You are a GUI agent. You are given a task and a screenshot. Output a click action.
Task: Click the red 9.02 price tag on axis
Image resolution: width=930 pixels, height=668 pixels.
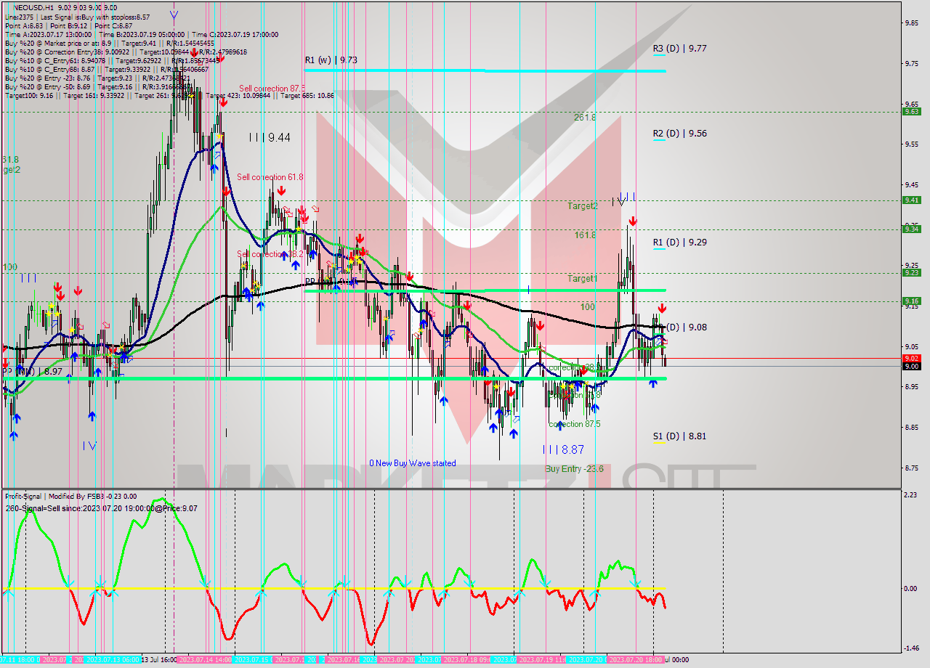[912, 358]
